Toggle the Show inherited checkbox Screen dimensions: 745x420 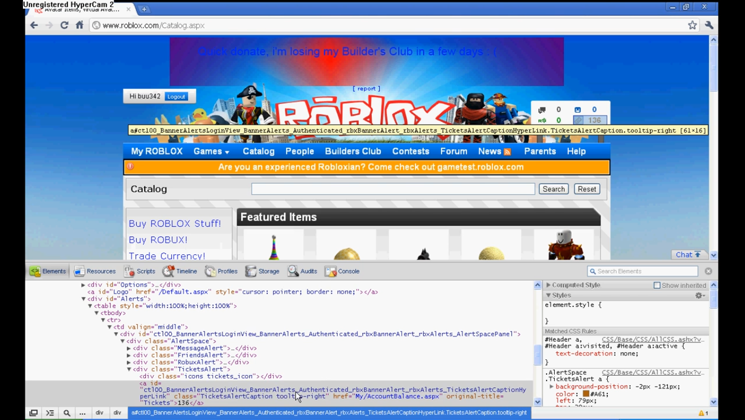click(x=657, y=285)
